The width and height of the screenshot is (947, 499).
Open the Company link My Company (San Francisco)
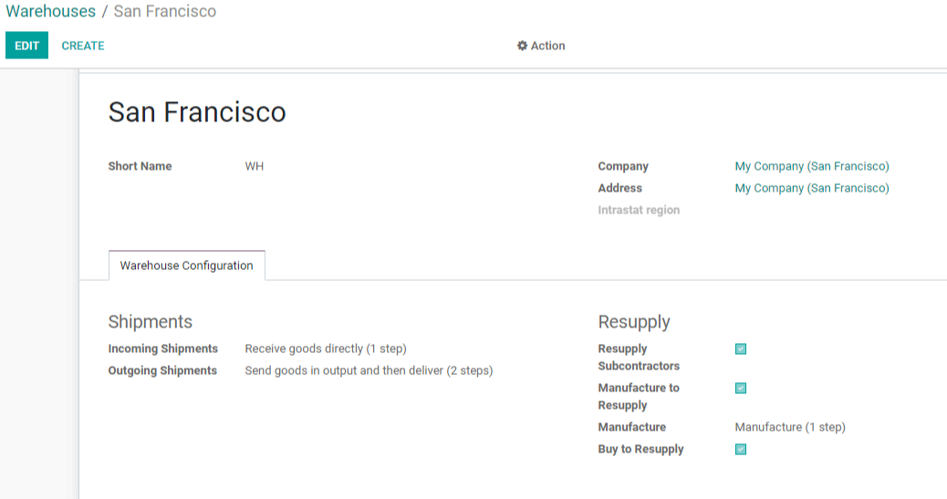coord(812,166)
